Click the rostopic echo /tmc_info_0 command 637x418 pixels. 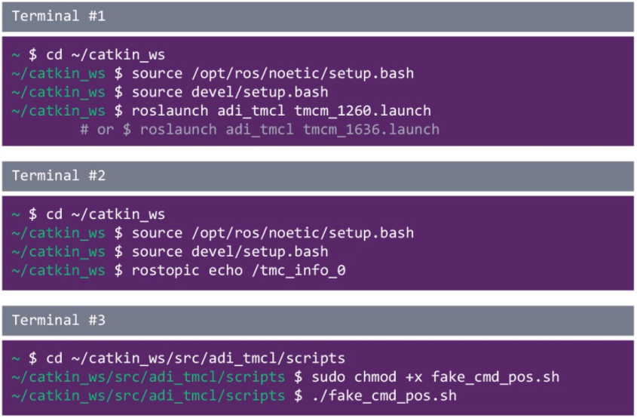[x=238, y=270]
